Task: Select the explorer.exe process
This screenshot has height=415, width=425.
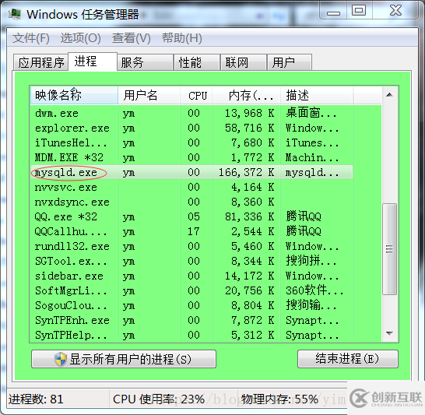Action: (191, 128)
